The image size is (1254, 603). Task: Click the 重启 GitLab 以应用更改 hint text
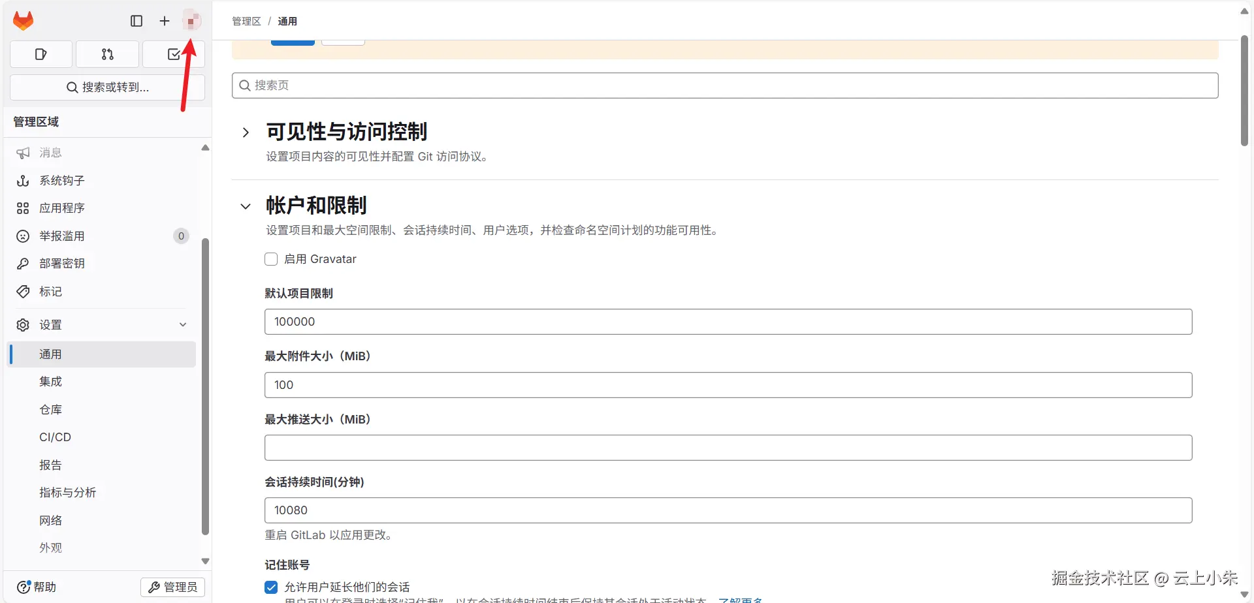point(330,535)
